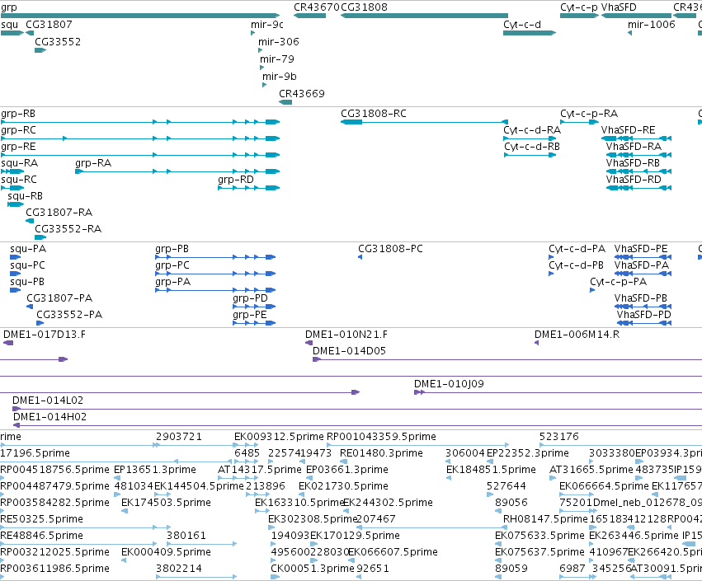Viewport: 702px width, 581px height.
Task: Click the grp-RA transcript
Action: click(x=177, y=171)
